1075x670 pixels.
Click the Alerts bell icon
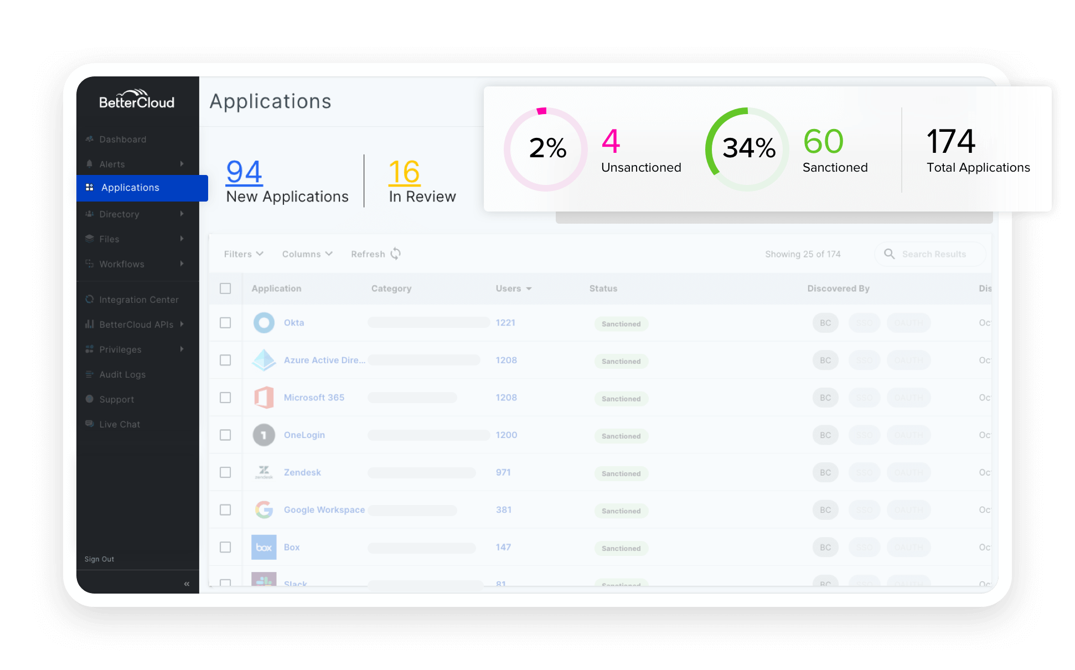tap(90, 164)
